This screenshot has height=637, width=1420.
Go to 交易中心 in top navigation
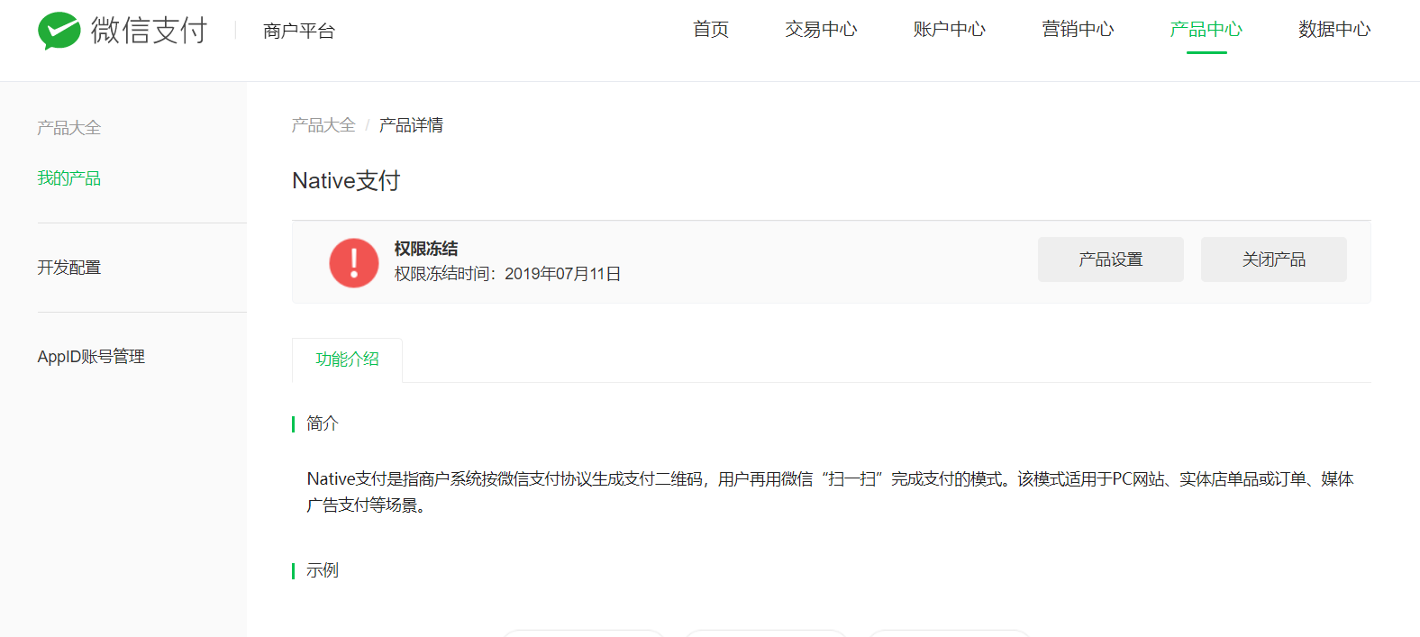pos(821,30)
